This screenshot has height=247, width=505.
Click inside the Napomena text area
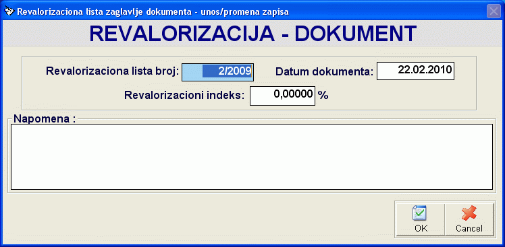click(252, 157)
